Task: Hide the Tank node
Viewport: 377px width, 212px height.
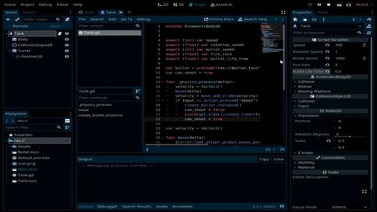Action: click(67, 34)
